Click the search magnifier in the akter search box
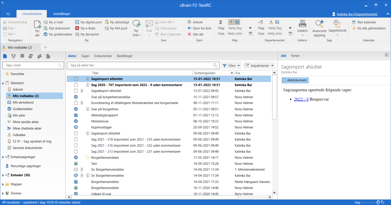Screen dimensions: 391x205 [x=215, y=65]
